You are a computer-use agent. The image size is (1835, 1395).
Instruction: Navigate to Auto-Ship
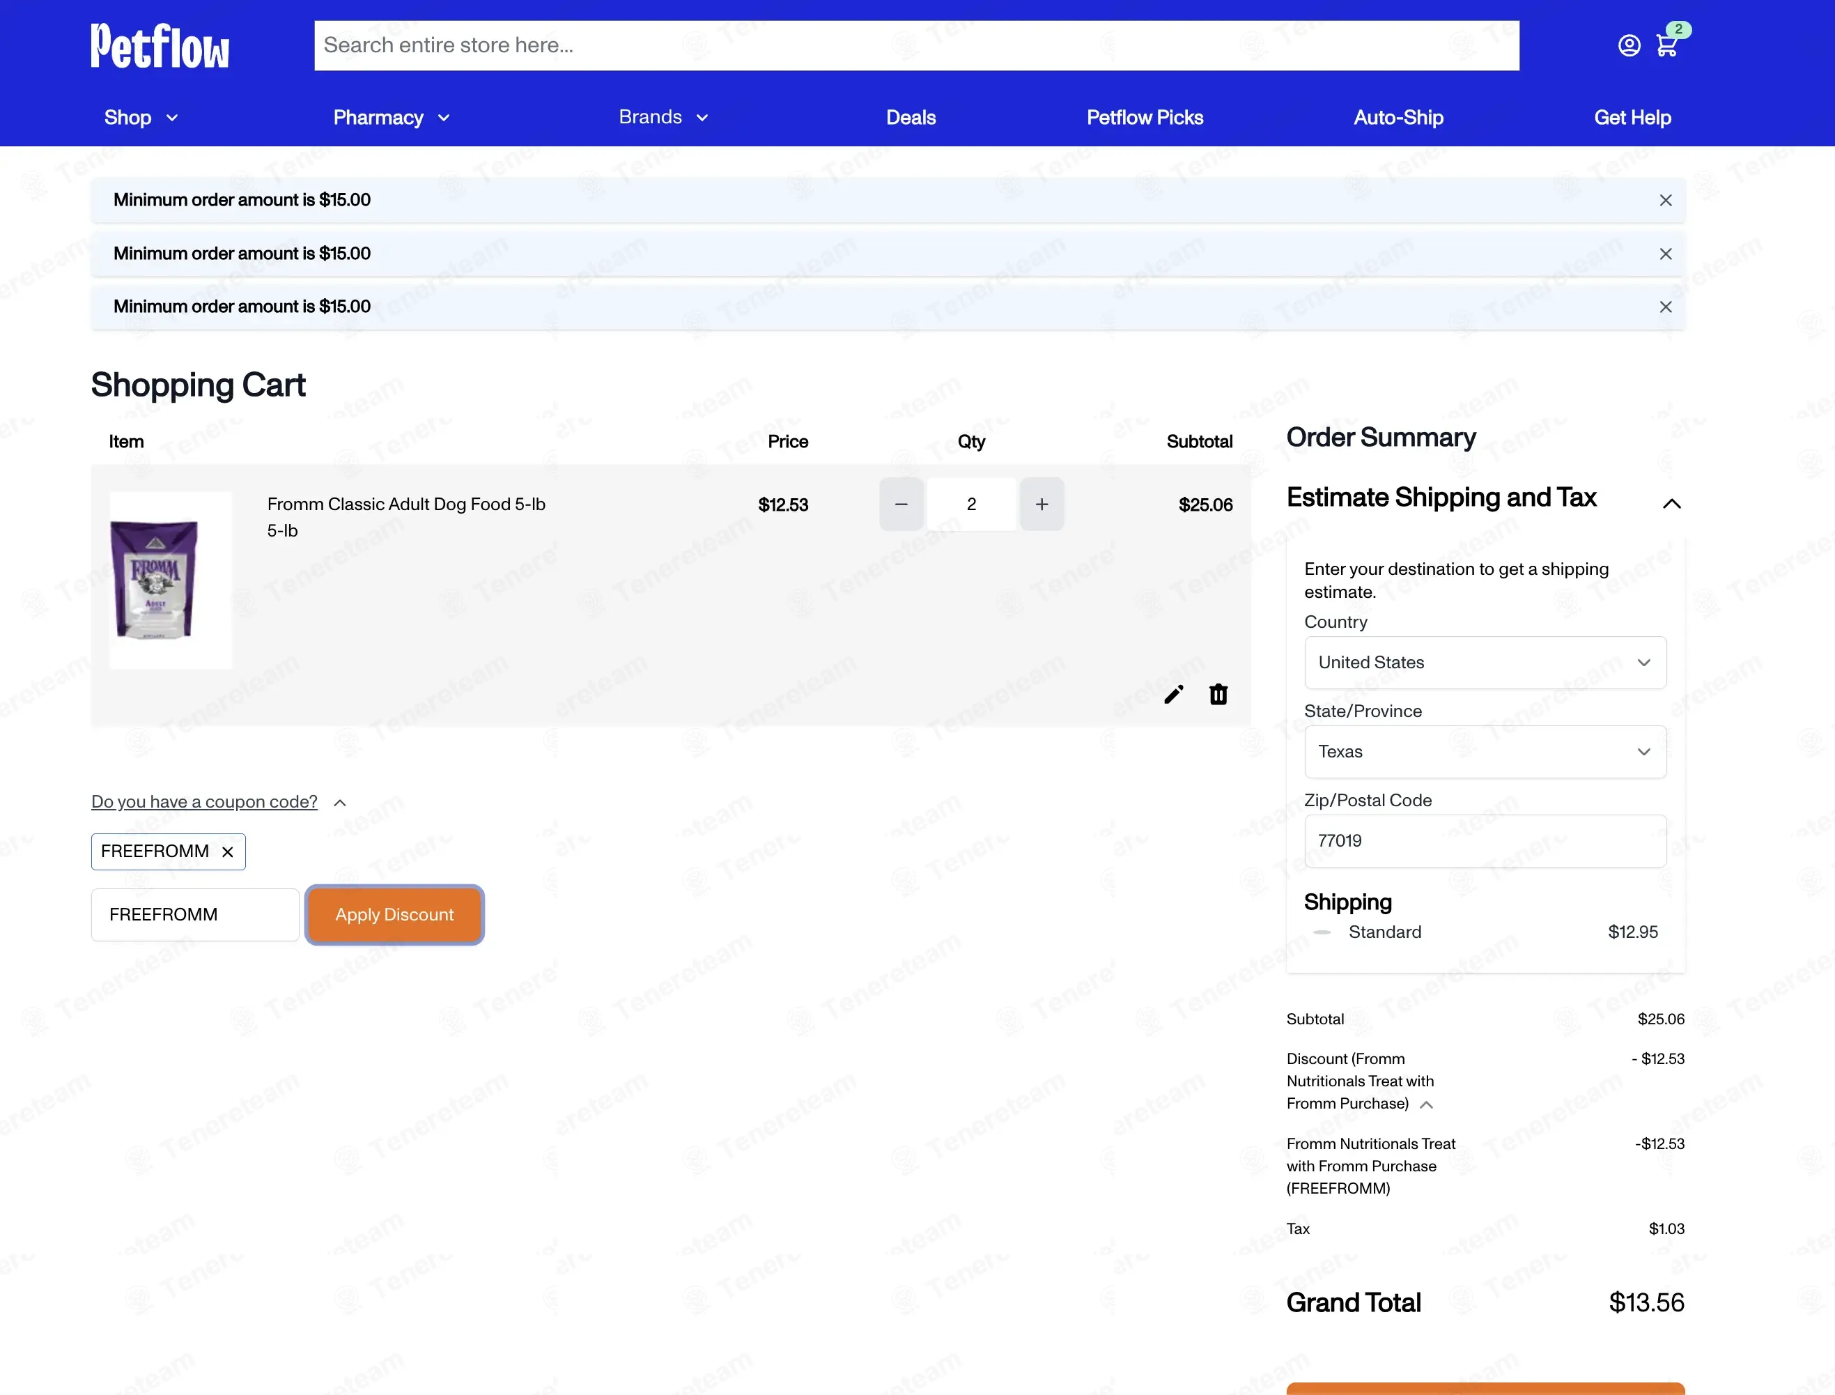click(1398, 118)
